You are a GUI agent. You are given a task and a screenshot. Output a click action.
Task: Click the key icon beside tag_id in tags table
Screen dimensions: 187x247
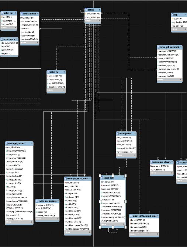(x=172, y=18)
